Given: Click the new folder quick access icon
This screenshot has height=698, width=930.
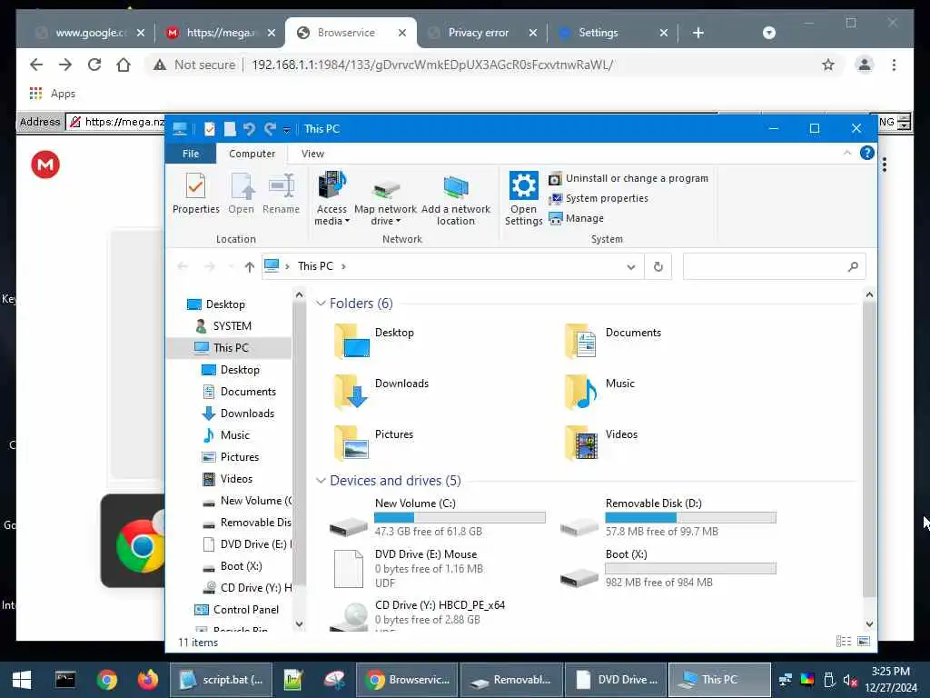Looking at the screenshot, I should click(230, 129).
